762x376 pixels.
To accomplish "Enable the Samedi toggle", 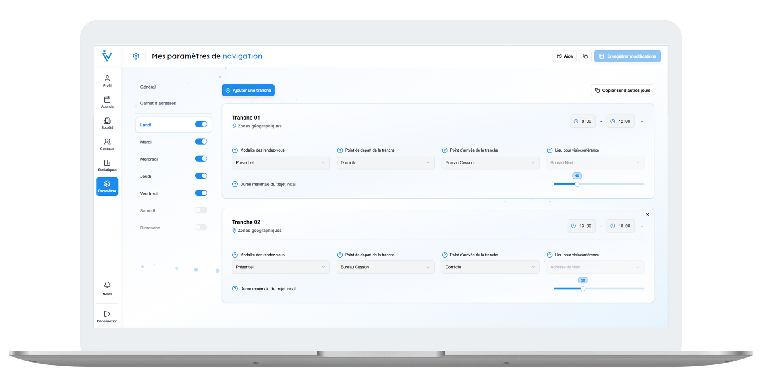I will (201, 210).
